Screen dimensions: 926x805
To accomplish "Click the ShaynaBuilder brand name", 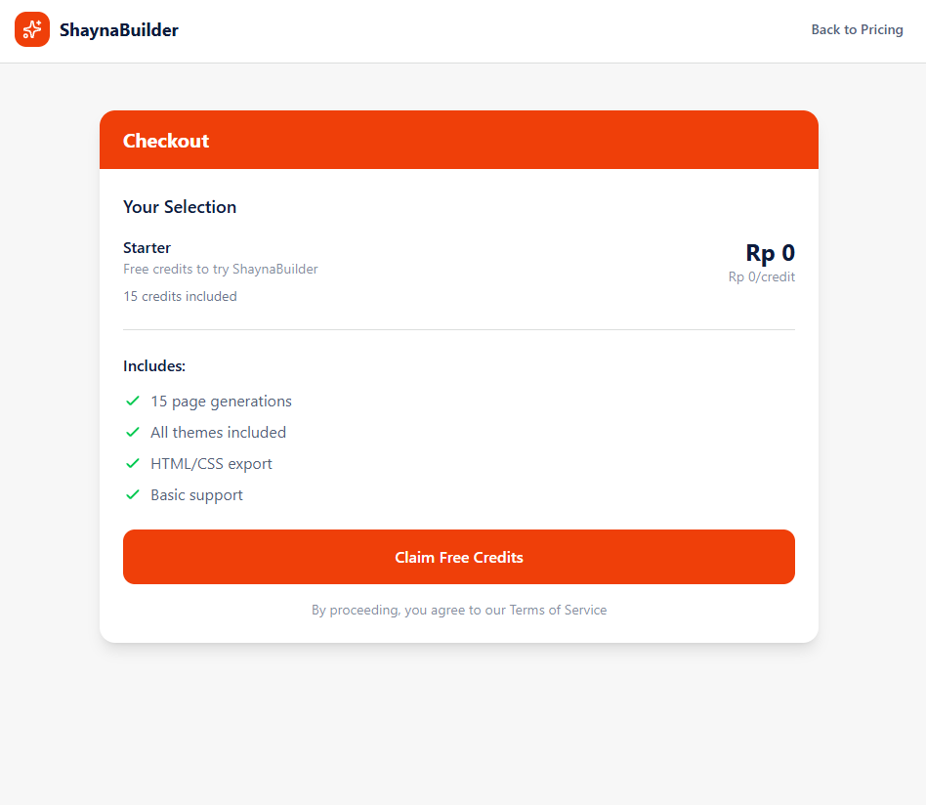I will point(119,30).
